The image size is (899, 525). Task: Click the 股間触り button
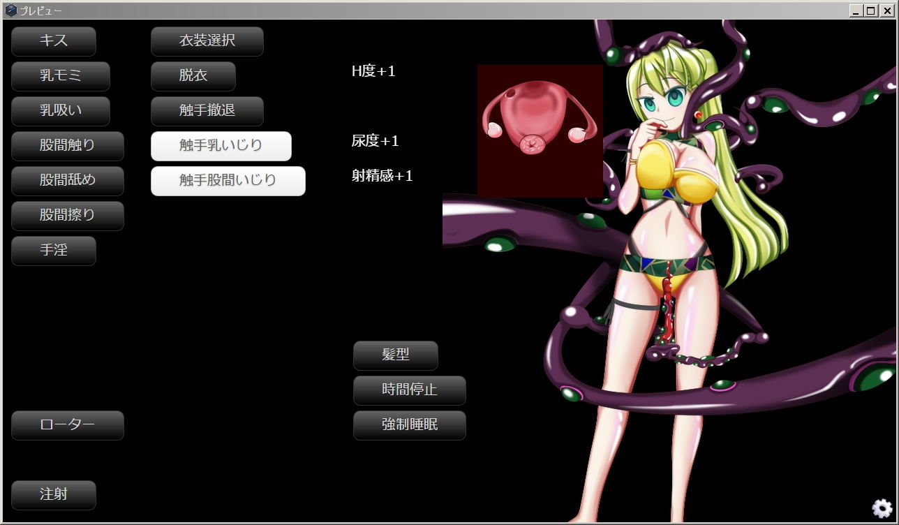click(68, 146)
